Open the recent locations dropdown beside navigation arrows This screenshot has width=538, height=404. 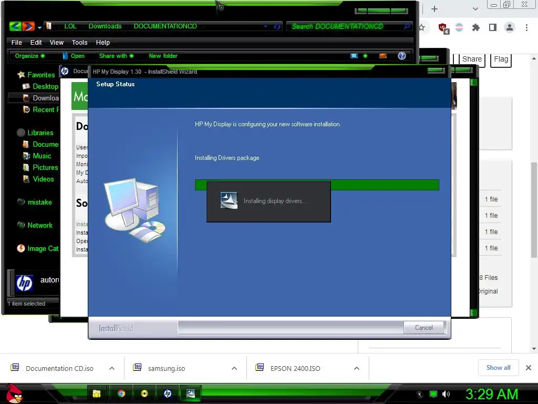pyautogui.click(x=40, y=27)
